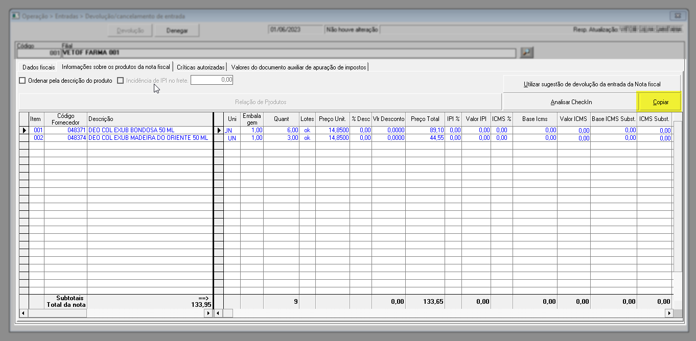The height and width of the screenshot is (341, 696).
Task: Open Valores do documento auxiliar de apuração tab
Action: click(298, 67)
